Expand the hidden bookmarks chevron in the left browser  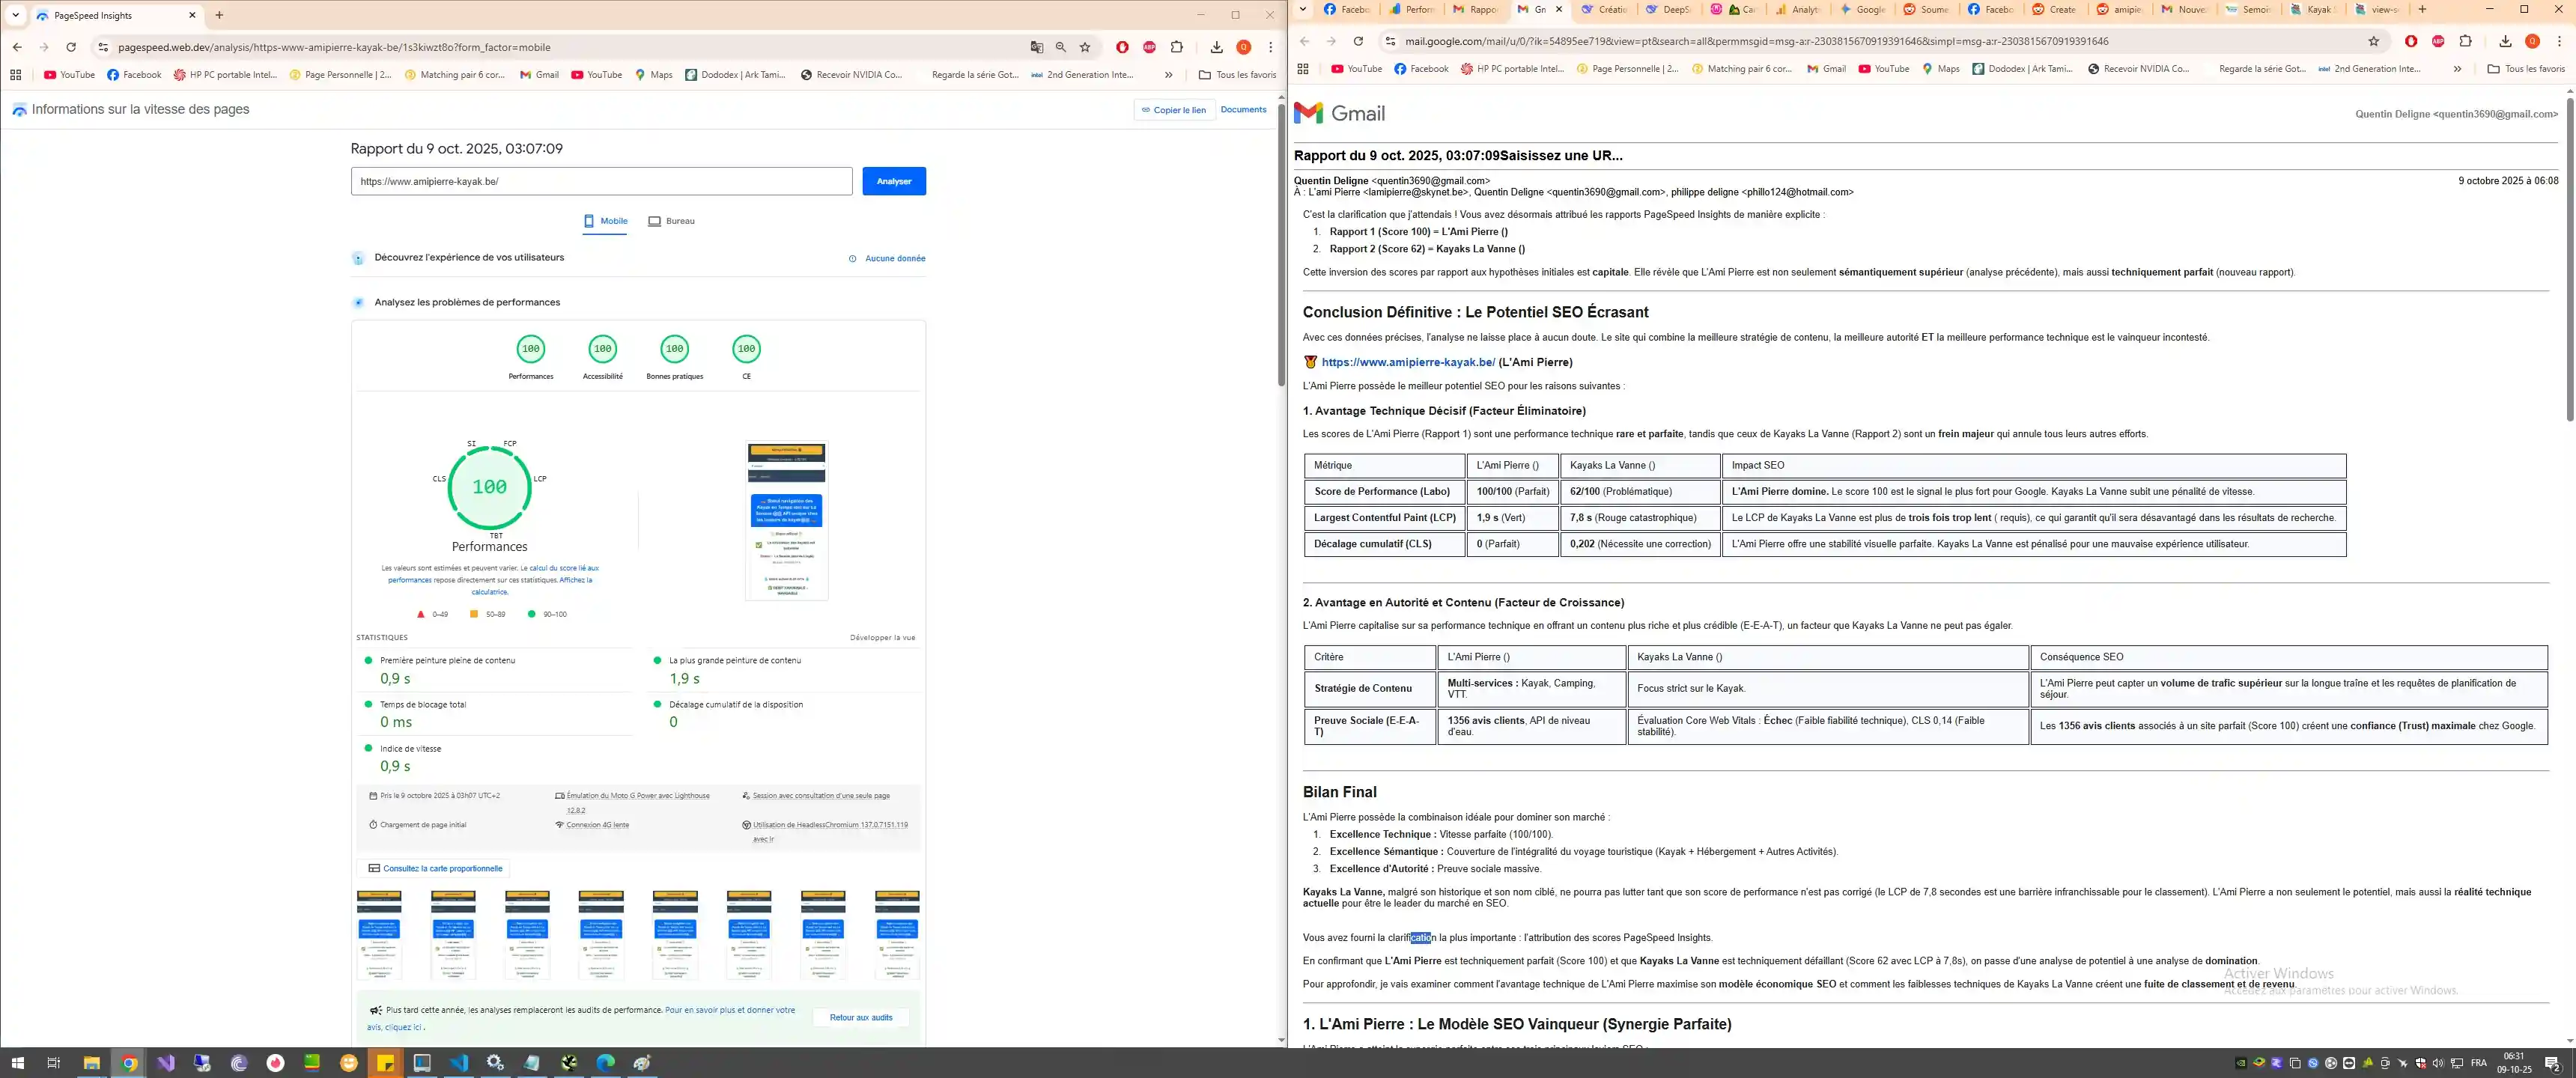[x=1168, y=75]
